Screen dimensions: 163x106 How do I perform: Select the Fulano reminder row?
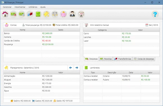121,80
